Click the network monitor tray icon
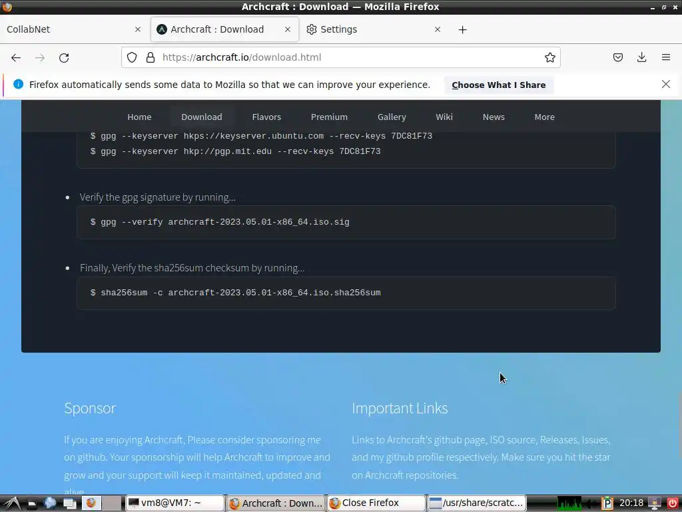Image resolution: width=682 pixels, height=512 pixels. 654,503
